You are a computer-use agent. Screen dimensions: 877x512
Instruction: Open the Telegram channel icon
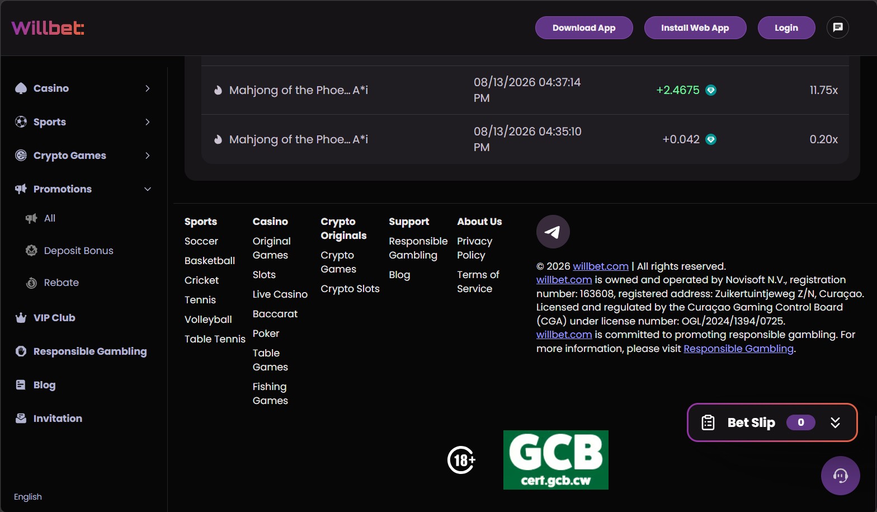click(x=553, y=232)
